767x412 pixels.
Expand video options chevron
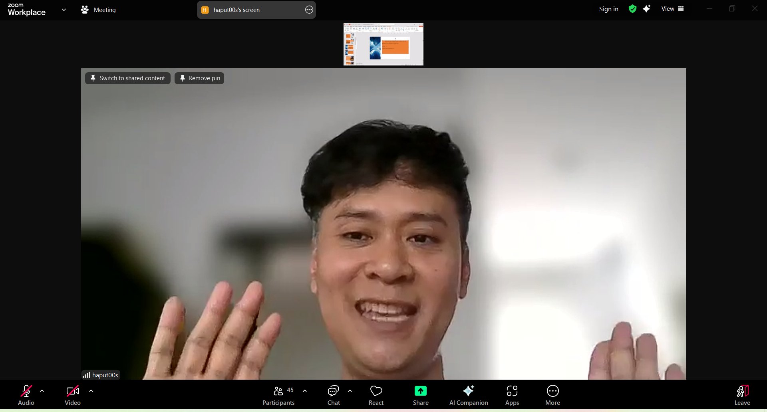point(91,391)
